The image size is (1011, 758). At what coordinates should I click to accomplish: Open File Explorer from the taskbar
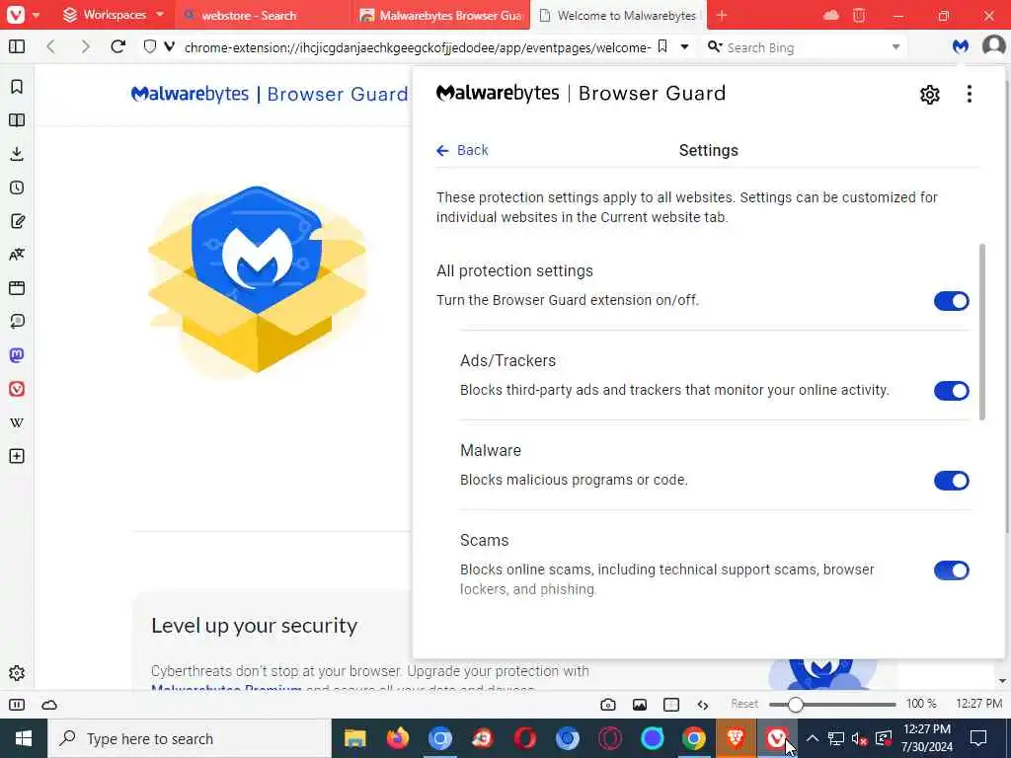pyautogui.click(x=355, y=738)
